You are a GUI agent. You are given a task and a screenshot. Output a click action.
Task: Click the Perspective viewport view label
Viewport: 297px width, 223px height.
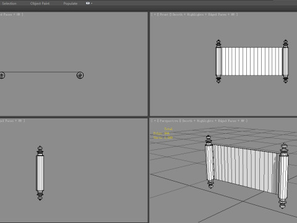(x=168, y=121)
